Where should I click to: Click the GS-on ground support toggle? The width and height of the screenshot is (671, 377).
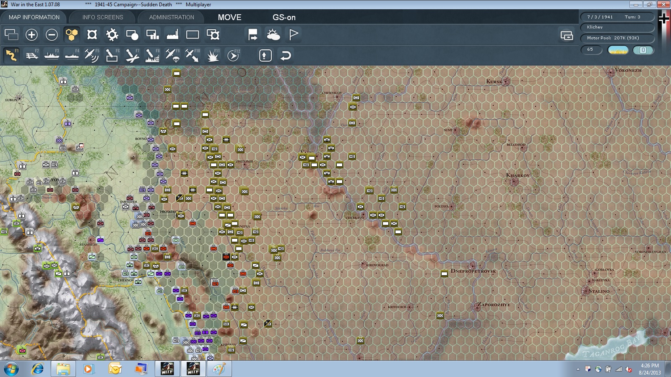[284, 17]
